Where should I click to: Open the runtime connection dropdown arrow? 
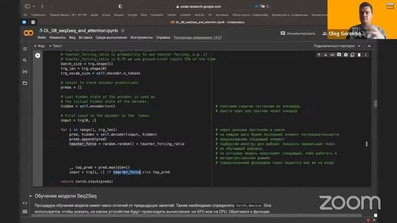coord(359,46)
